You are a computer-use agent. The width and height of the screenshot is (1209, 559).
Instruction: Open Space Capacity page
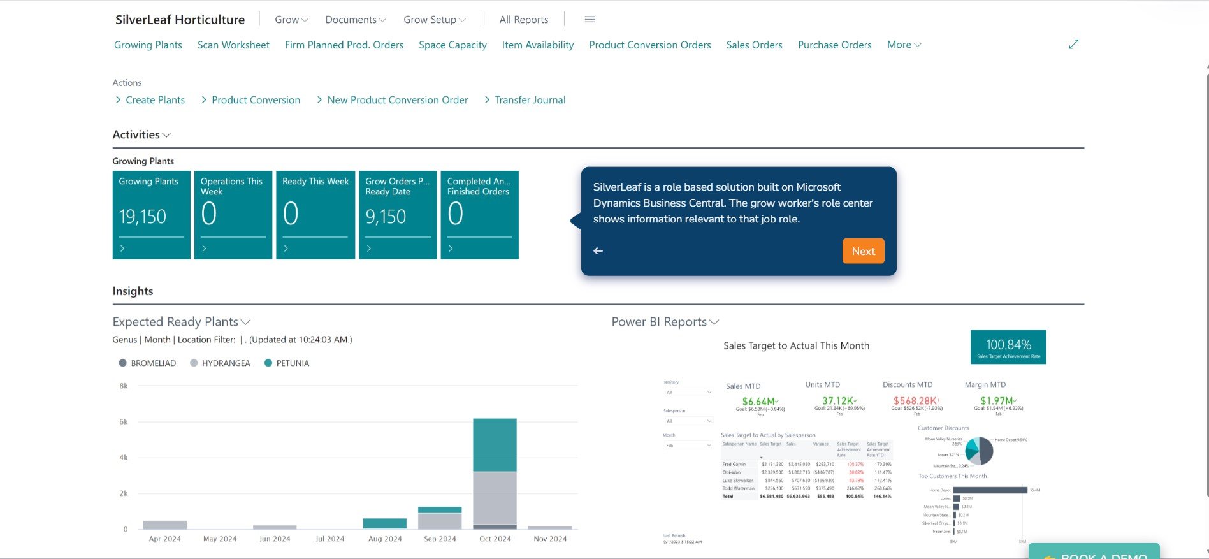click(x=452, y=45)
